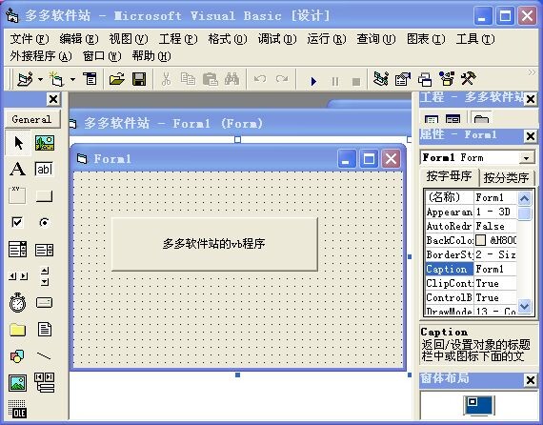Click the Paste toolbar icon
This screenshot has height=425, width=543.
point(210,79)
